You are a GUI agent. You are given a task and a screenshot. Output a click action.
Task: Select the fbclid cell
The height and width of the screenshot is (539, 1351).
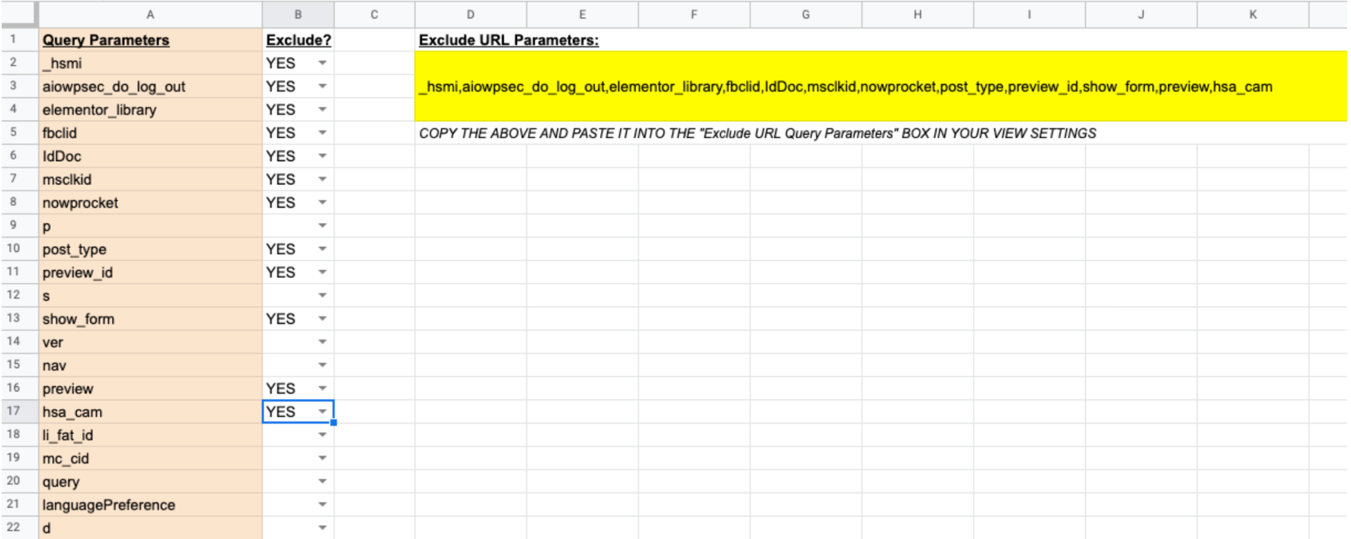pyautogui.click(x=151, y=133)
